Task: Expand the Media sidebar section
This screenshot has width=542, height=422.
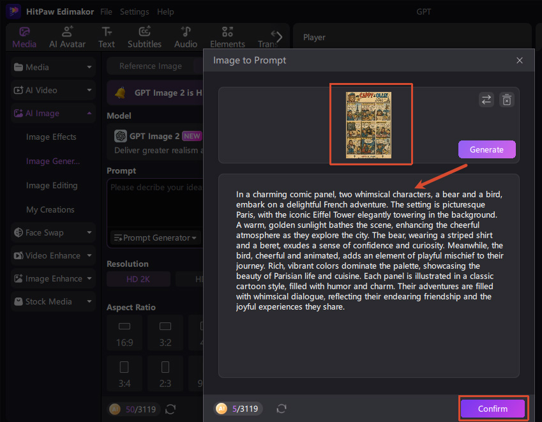Action: 53,67
